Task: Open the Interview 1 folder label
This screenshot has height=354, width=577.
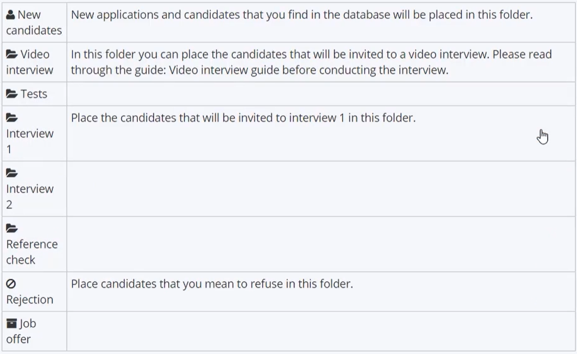Action: [30, 141]
